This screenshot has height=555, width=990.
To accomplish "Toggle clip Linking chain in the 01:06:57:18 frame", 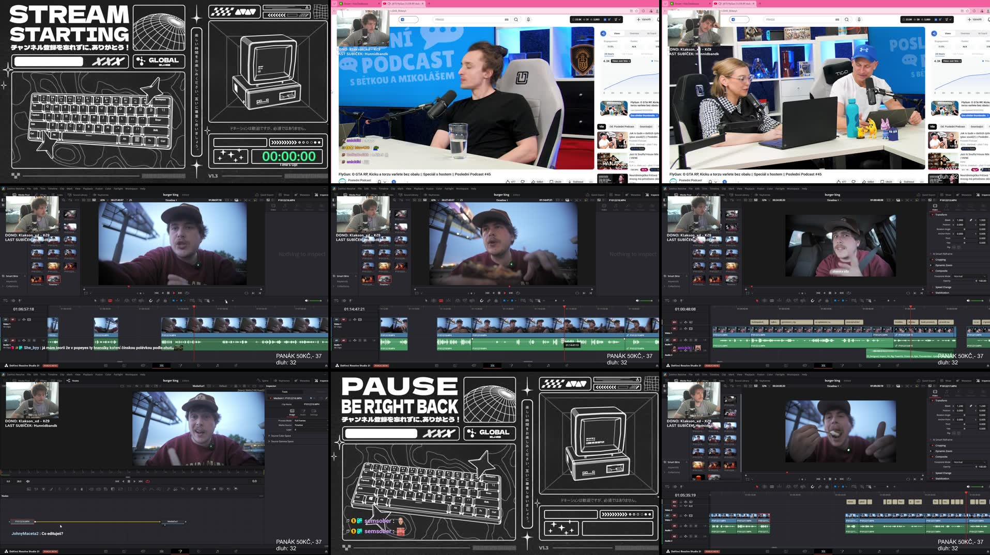I will click(158, 300).
